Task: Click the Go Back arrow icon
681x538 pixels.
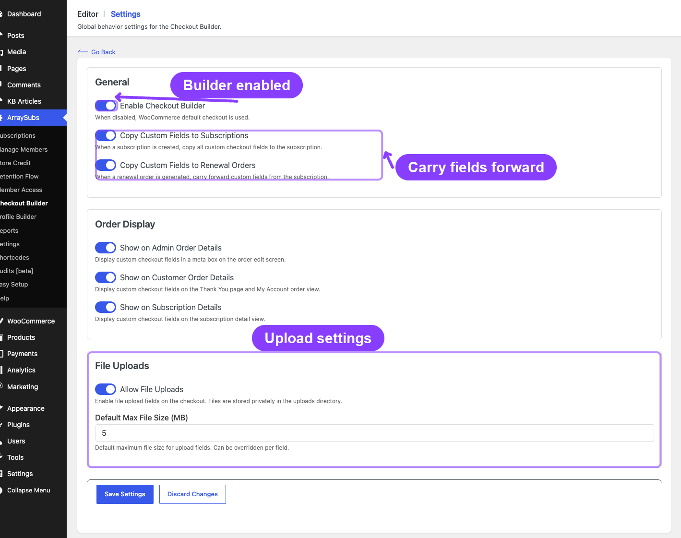Action: (83, 52)
